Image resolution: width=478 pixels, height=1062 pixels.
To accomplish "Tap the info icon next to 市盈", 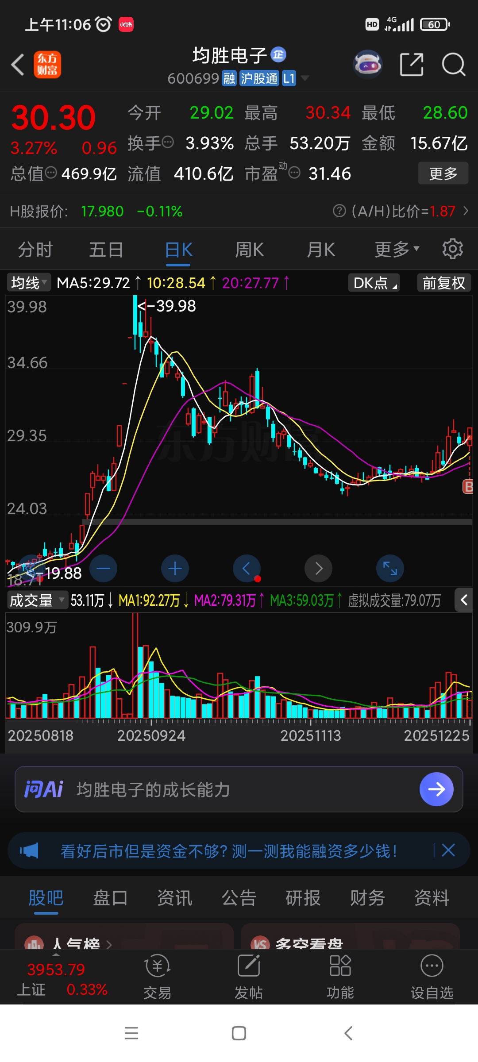I will (294, 173).
